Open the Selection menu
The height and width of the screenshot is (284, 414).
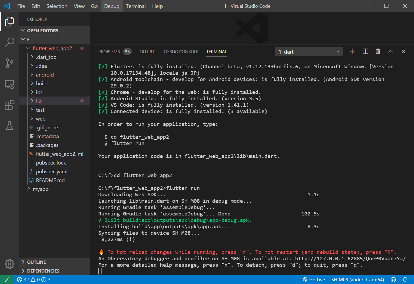57,6
